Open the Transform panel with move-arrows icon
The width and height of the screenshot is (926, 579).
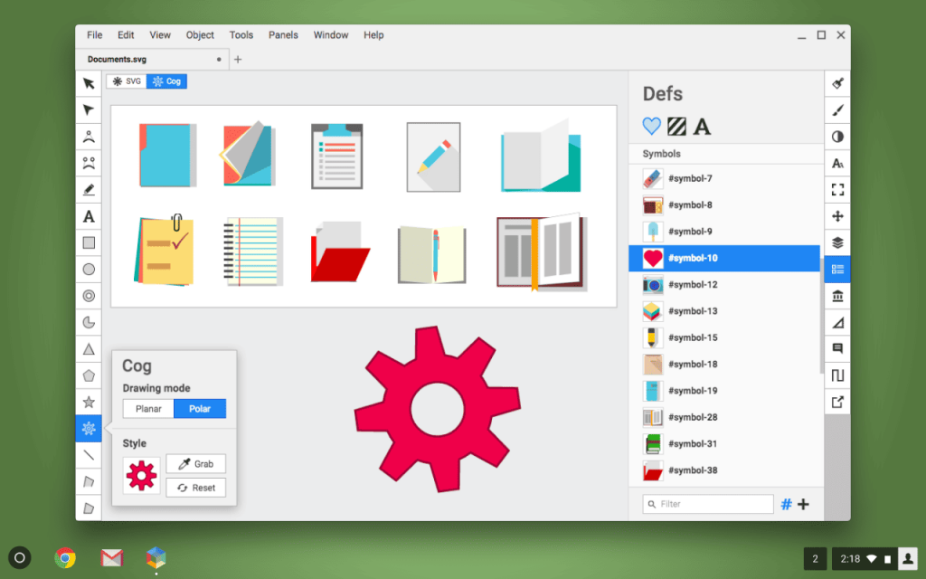click(836, 216)
